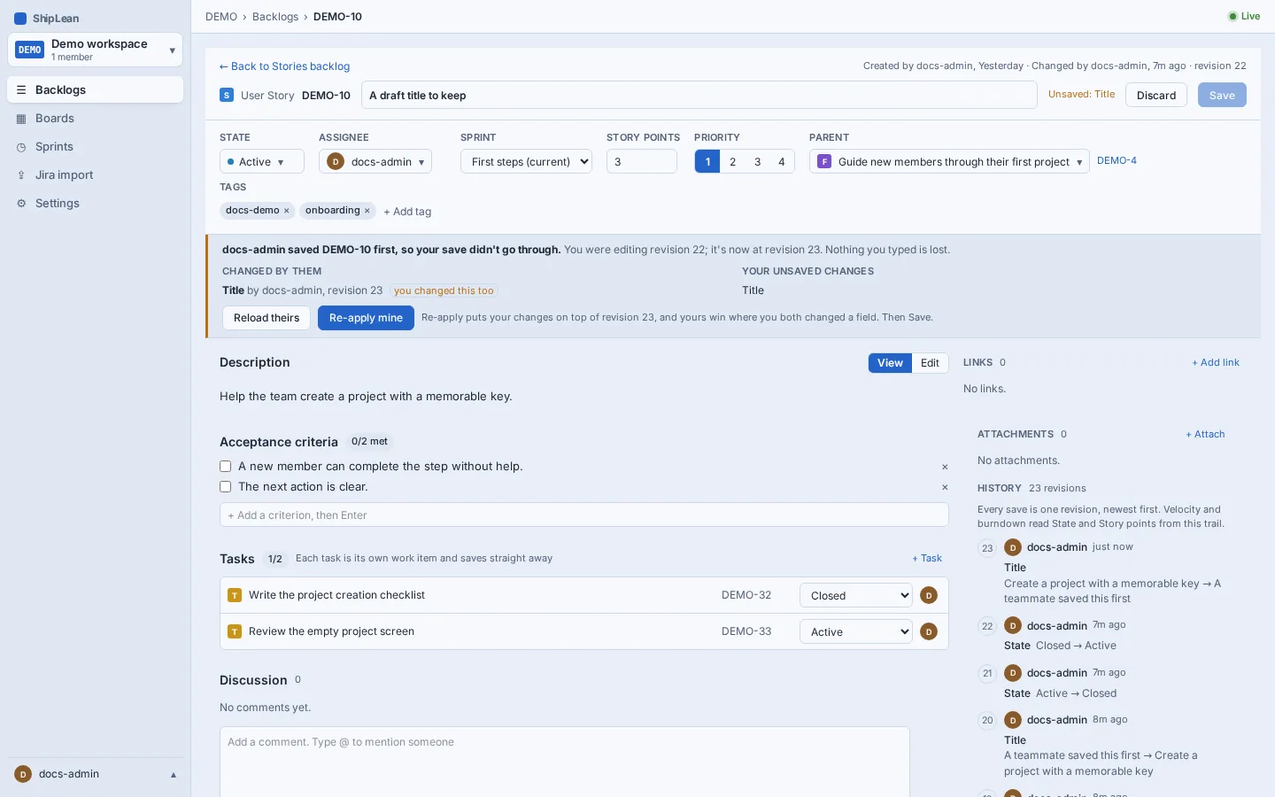
Task: Switch description to Edit tab
Action: (x=930, y=363)
